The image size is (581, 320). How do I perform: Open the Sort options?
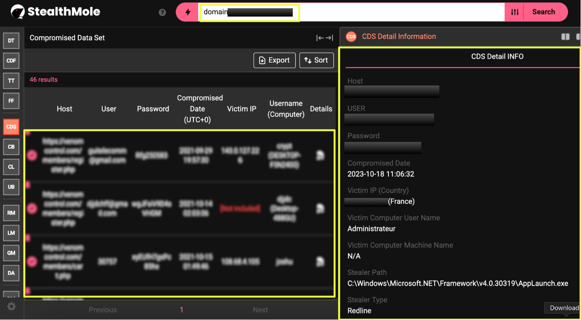point(316,60)
